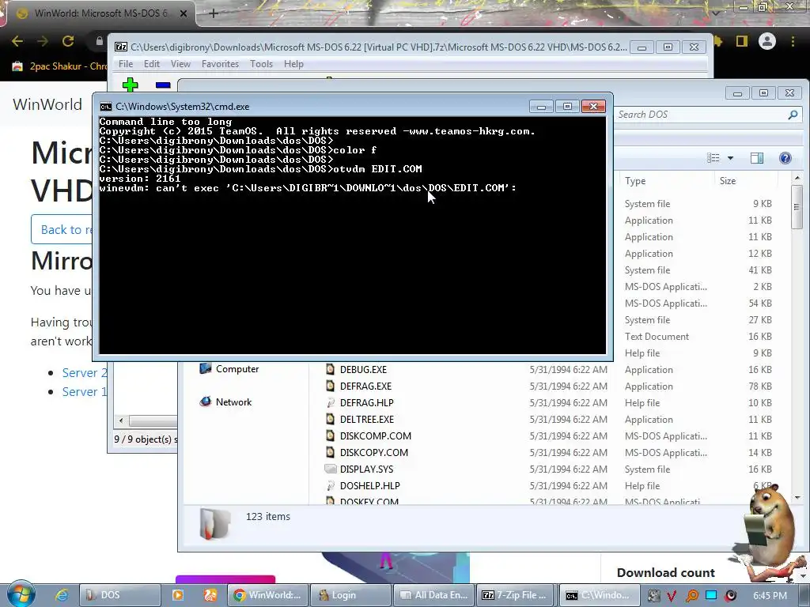810x607 pixels.
Task: Open the 2pac Shakur bookmark
Action: 59,66
